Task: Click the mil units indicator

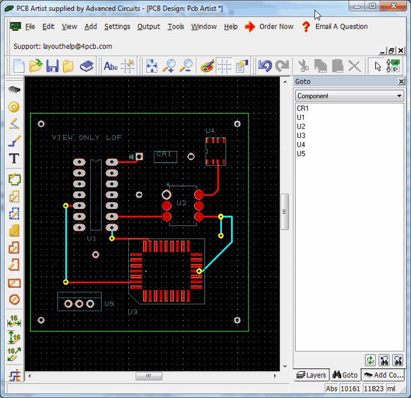Action: pyautogui.click(x=391, y=388)
